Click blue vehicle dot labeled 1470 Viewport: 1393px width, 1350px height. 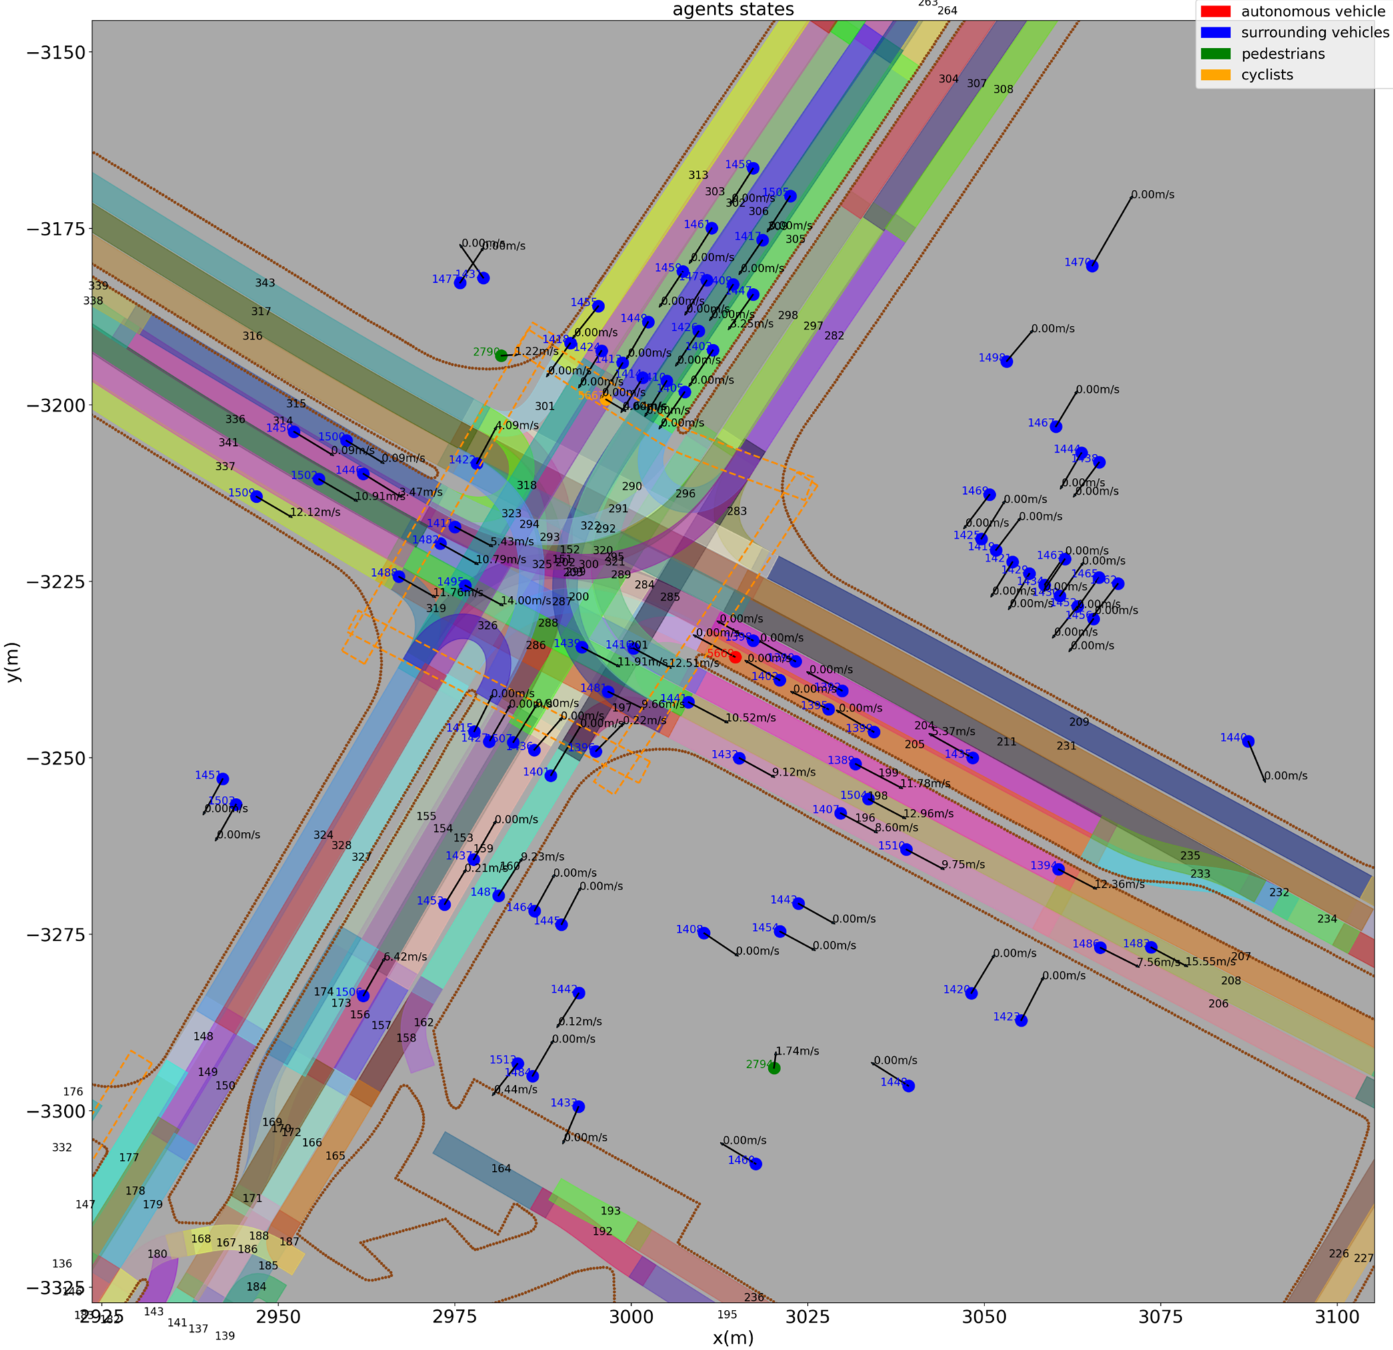[x=1092, y=267]
